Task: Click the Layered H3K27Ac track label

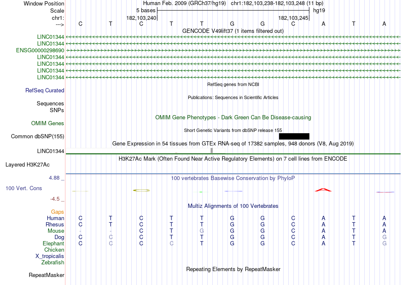Action: coord(27,165)
